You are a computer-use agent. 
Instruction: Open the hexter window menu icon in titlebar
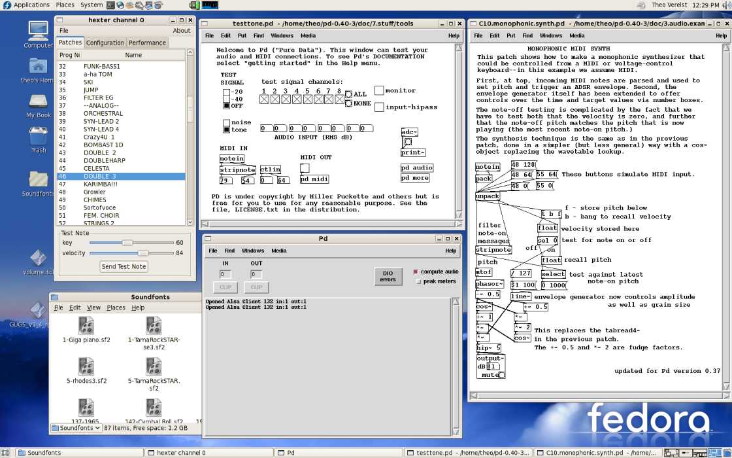[59, 20]
